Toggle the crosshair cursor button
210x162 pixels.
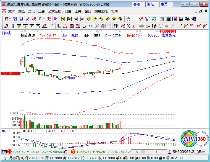(x=135, y=19)
